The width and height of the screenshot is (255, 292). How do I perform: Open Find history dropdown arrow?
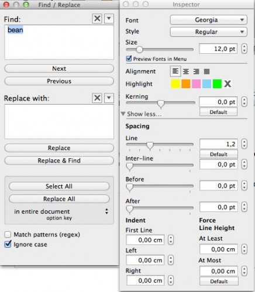pos(109,19)
